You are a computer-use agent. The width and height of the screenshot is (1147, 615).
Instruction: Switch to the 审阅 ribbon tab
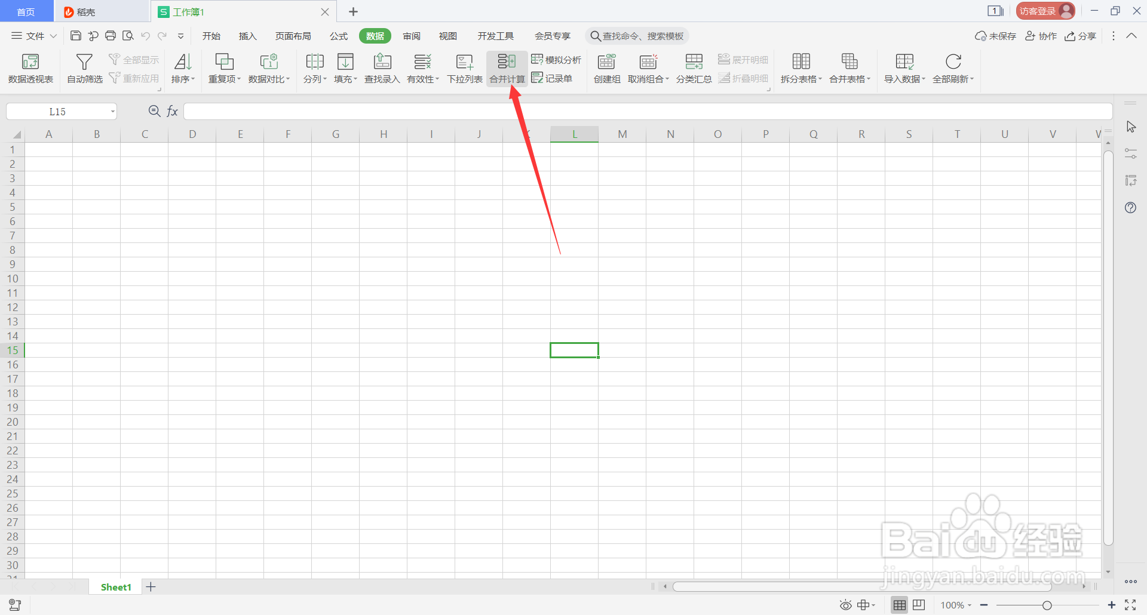(412, 36)
